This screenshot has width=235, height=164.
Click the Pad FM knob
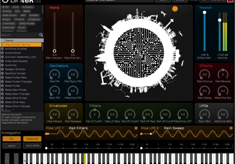point(55,74)
